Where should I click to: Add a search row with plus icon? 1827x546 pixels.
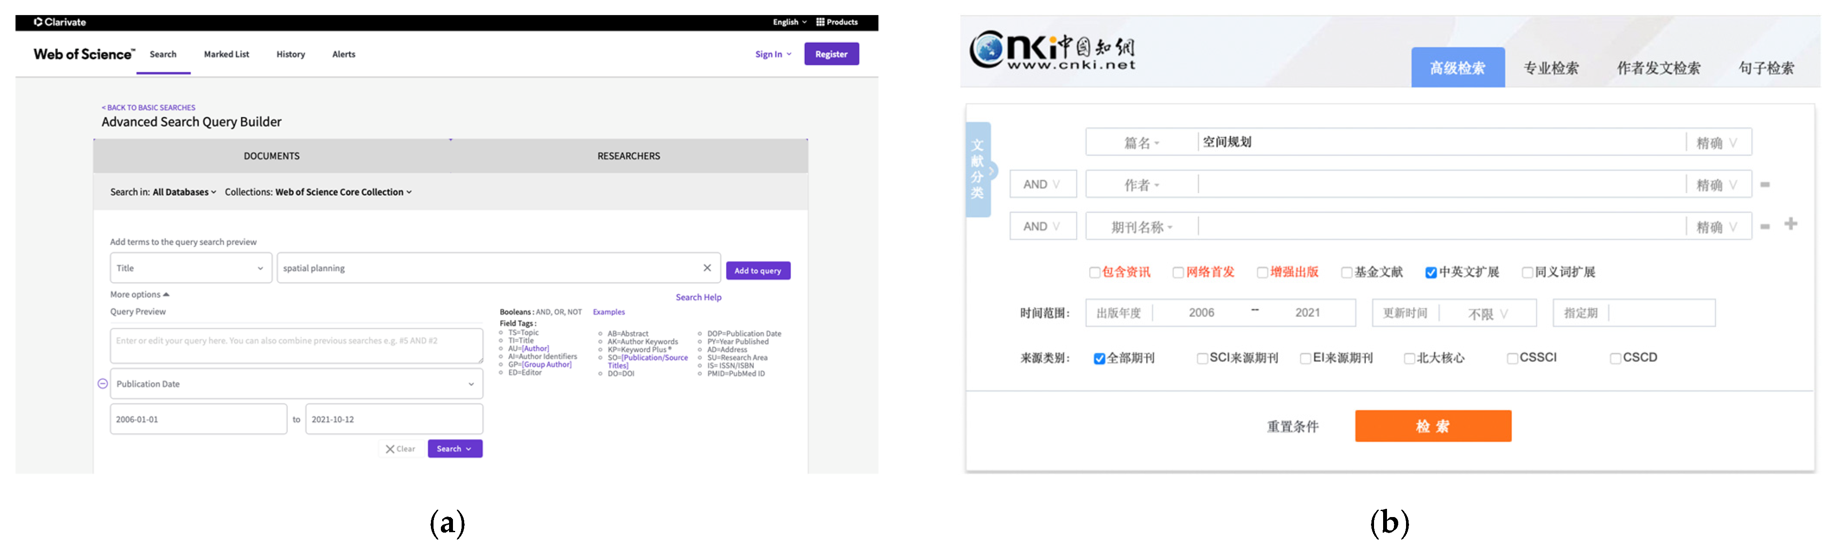point(1790,224)
